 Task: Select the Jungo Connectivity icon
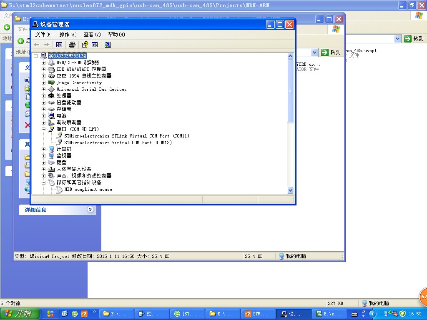(51, 83)
